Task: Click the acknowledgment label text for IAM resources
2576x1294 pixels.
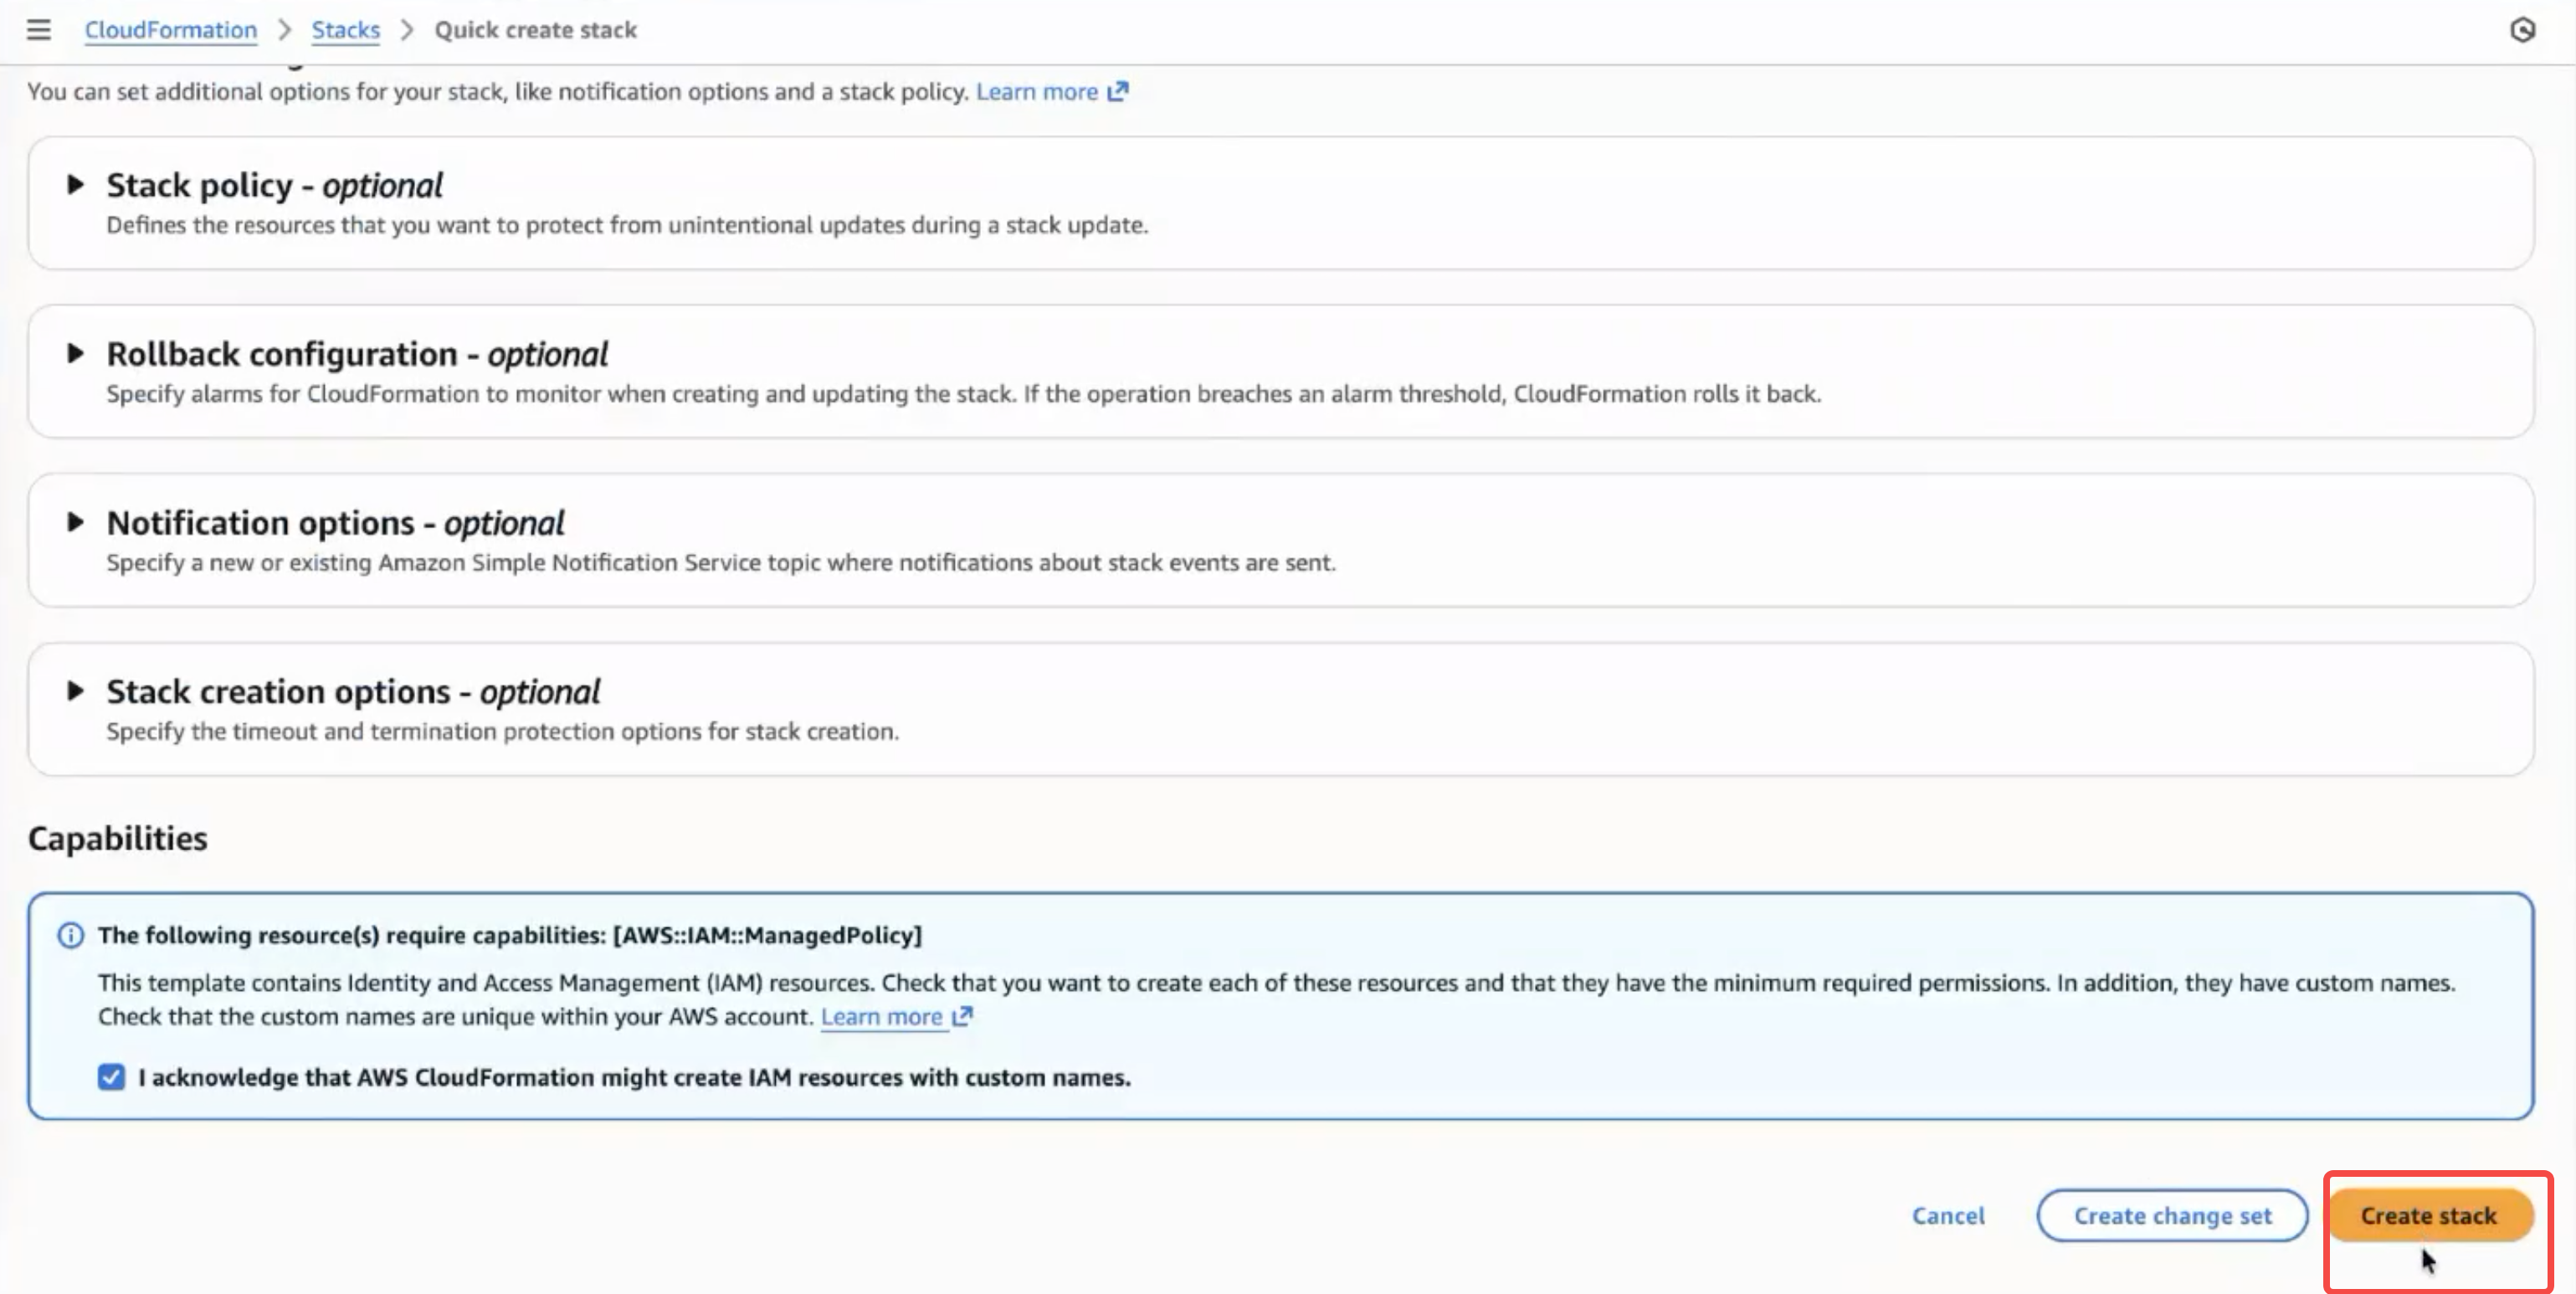Action: click(634, 1077)
